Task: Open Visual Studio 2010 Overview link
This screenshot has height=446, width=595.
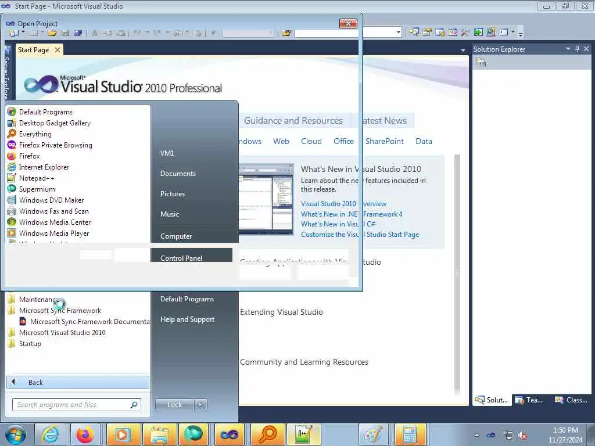Action: point(343,204)
